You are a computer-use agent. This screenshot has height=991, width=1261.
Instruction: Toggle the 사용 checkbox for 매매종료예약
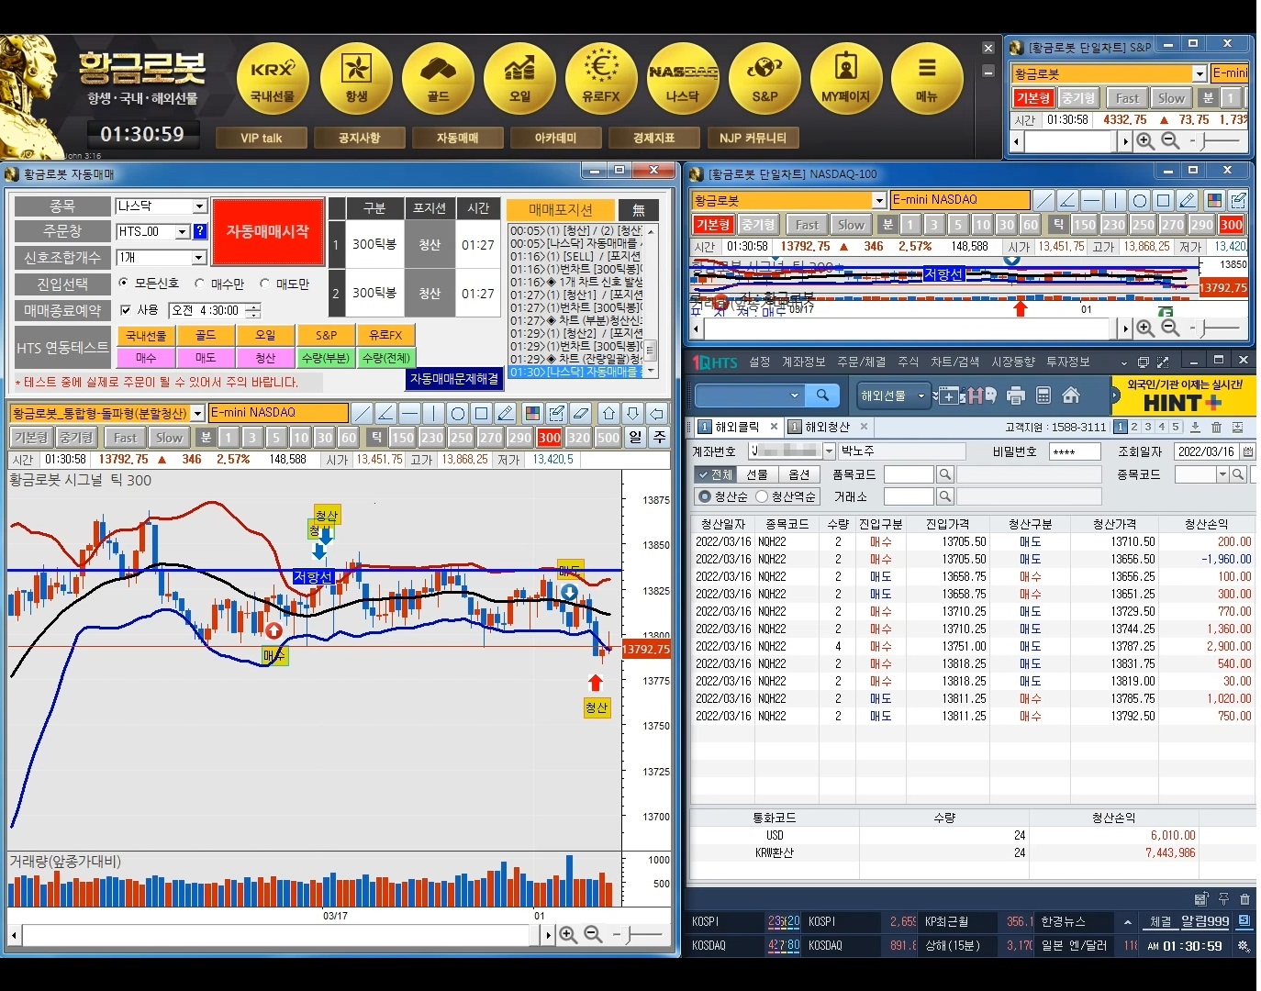coord(126,310)
